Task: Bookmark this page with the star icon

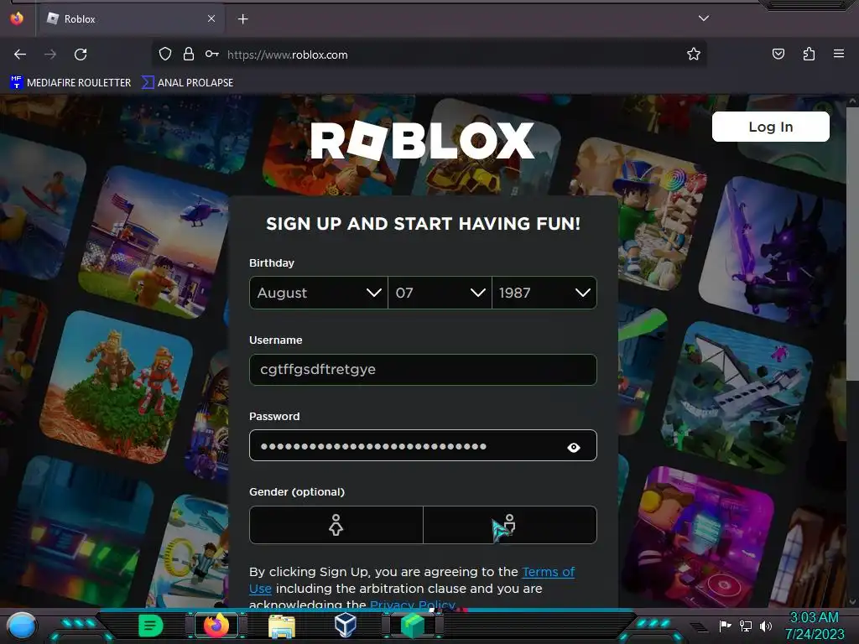Action: [x=694, y=55]
